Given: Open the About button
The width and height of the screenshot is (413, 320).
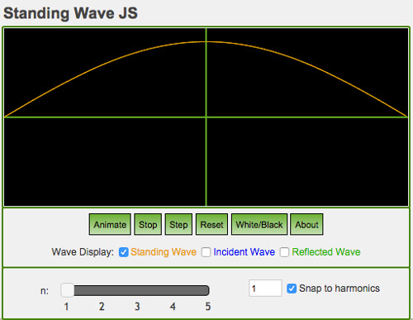Looking at the screenshot, I should tap(306, 224).
